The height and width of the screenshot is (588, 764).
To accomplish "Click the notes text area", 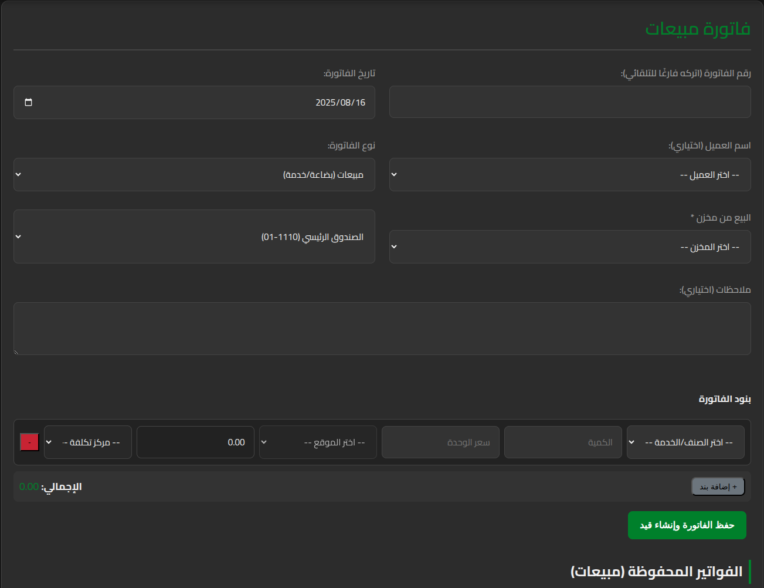I will [382, 329].
